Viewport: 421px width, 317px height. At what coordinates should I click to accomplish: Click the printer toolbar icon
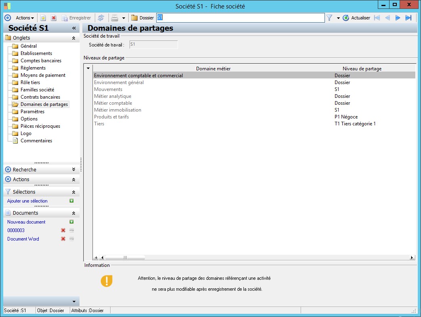115,18
